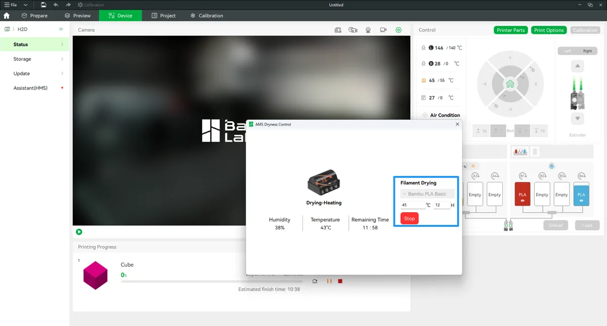
Task: Play the camera stream
Action: coord(79,232)
